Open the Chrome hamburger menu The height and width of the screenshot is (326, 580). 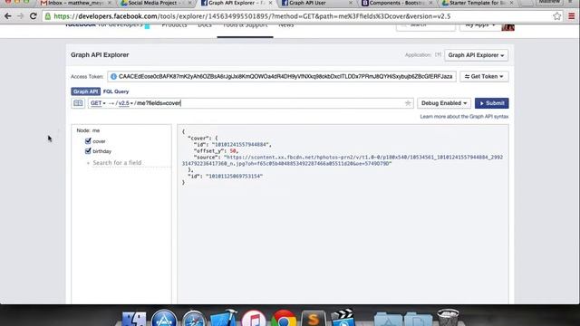[x=572, y=16]
